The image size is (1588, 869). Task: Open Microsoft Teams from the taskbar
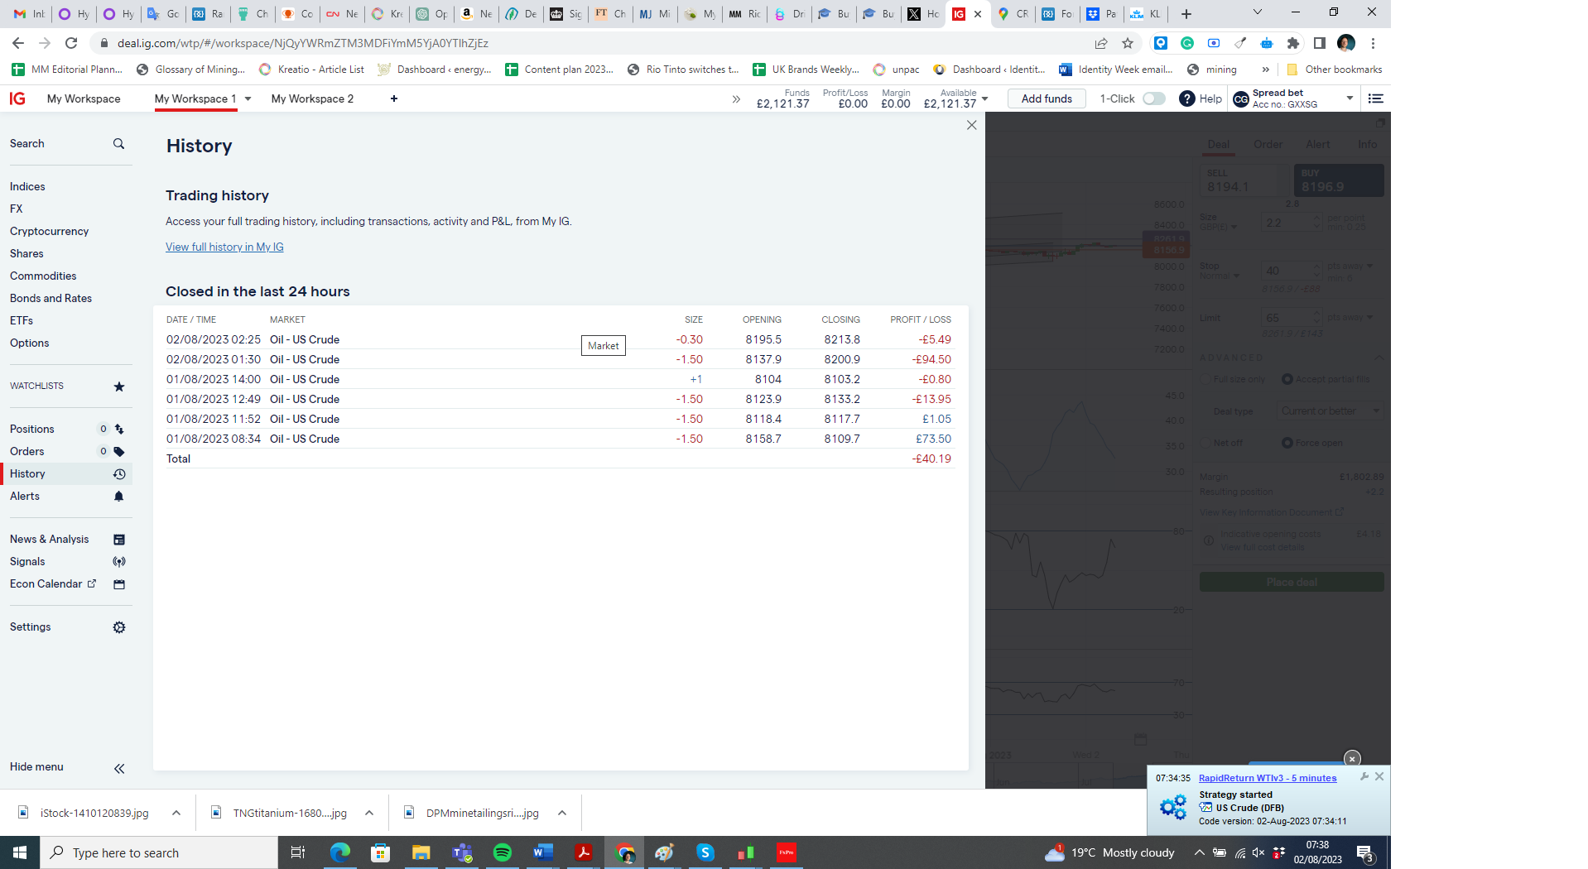462,852
